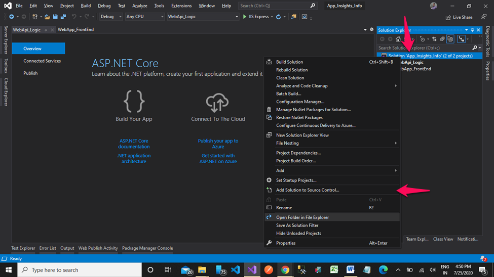Click the Save All toolbar icon
Image resolution: width=494 pixels, height=277 pixels.
63,17
